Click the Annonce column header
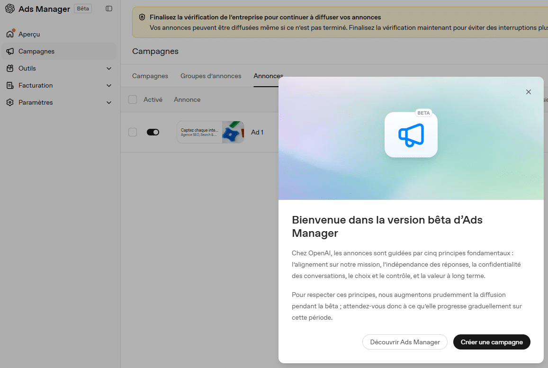 click(x=187, y=99)
